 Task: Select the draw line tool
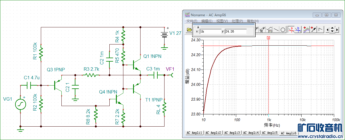[x=276, y=29]
